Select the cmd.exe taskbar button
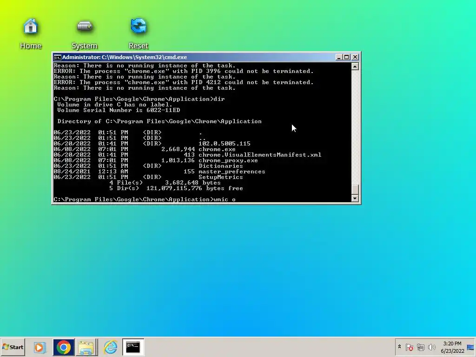Screen dimensions: 476x357 pos(133,347)
